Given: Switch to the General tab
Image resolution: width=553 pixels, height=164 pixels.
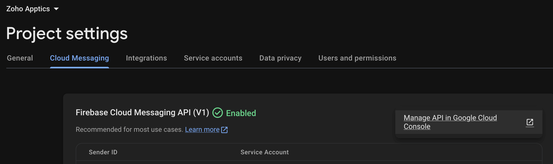Looking at the screenshot, I should 20,58.
